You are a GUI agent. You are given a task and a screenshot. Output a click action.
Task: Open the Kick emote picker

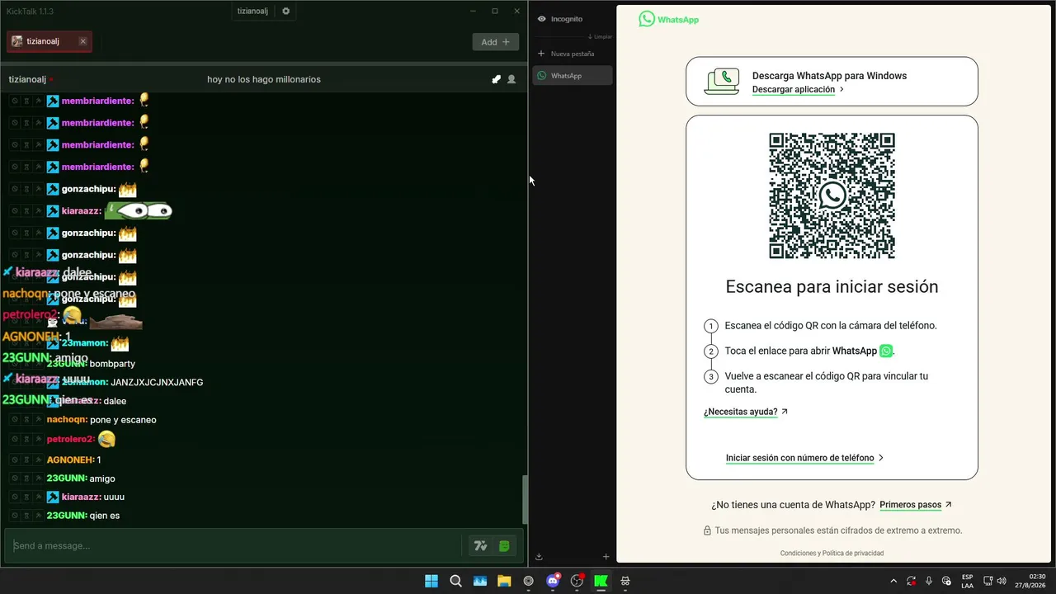504,545
